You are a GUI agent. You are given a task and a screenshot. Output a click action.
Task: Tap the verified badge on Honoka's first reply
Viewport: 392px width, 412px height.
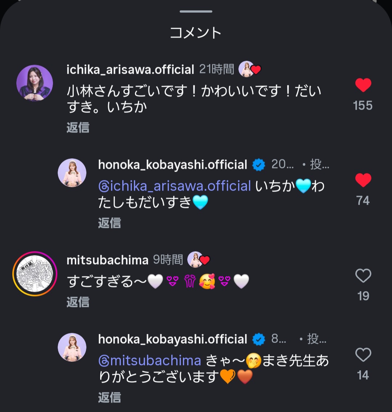(x=259, y=165)
